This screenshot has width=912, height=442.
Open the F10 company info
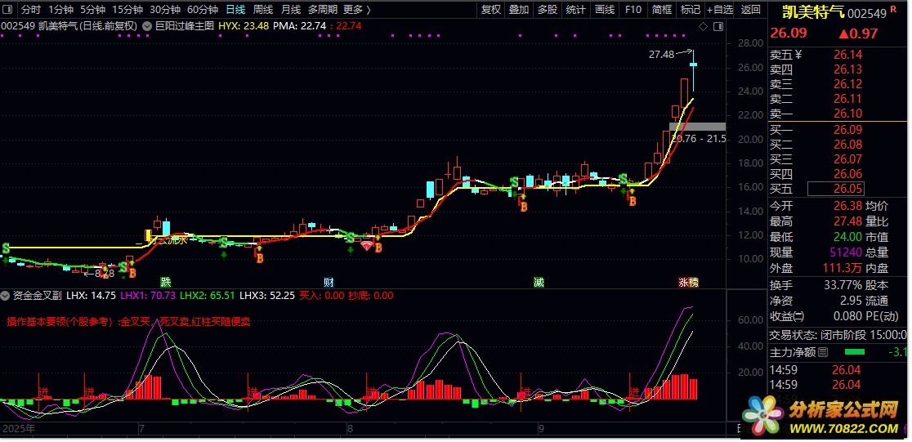[x=633, y=9]
